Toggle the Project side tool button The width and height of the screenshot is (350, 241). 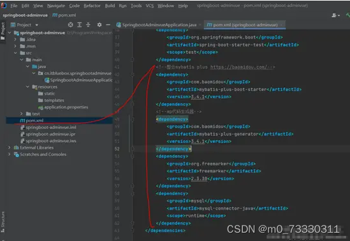click(x=3, y=31)
